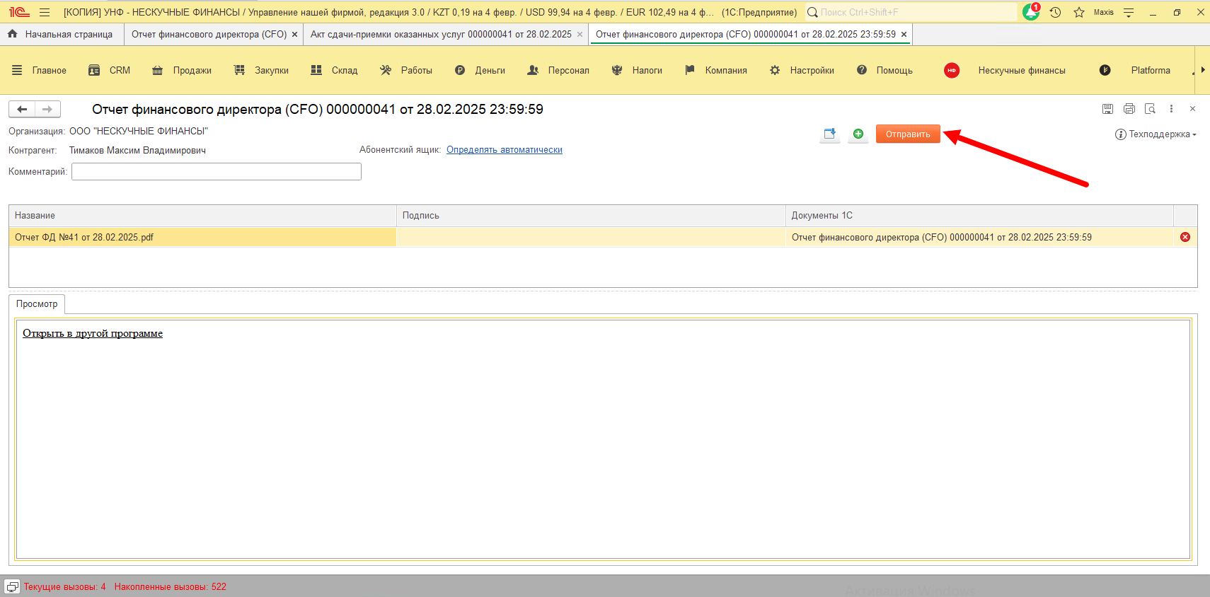Click the green plus add document icon
Image resolution: width=1210 pixels, height=597 pixels.
(x=858, y=134)
